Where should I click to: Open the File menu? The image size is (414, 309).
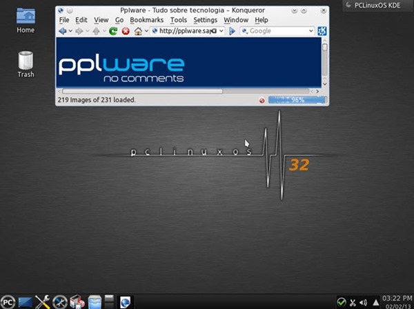64,20
